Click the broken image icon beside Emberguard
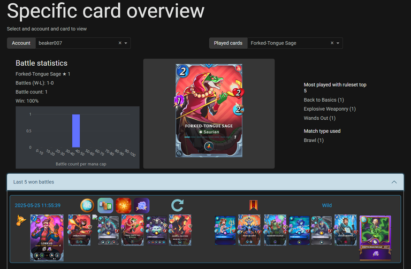This screenshot has width=411, height=269. (95, 217)
